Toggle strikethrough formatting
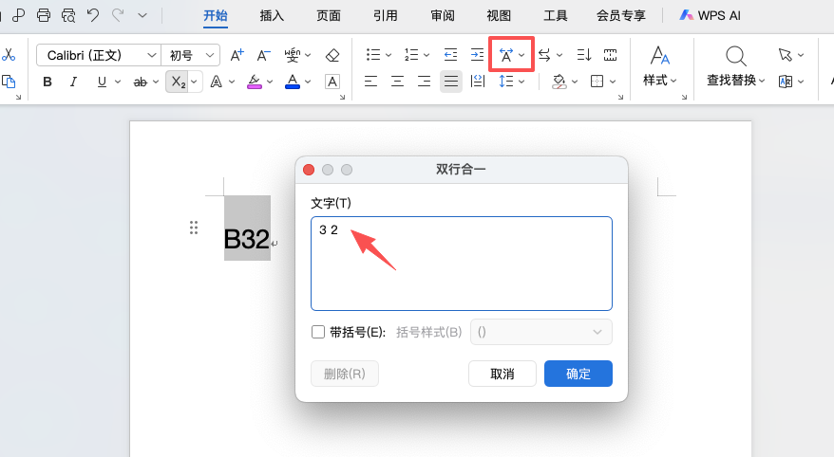The height and width of the screenshot is (457, 834). pyautogui.click(x=141, y=82)
